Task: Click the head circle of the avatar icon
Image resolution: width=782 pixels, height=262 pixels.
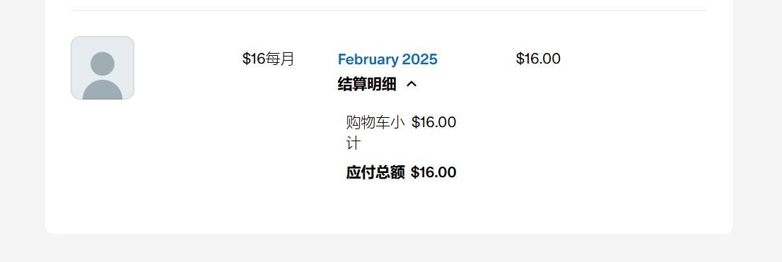Action: tap(103, 64)
